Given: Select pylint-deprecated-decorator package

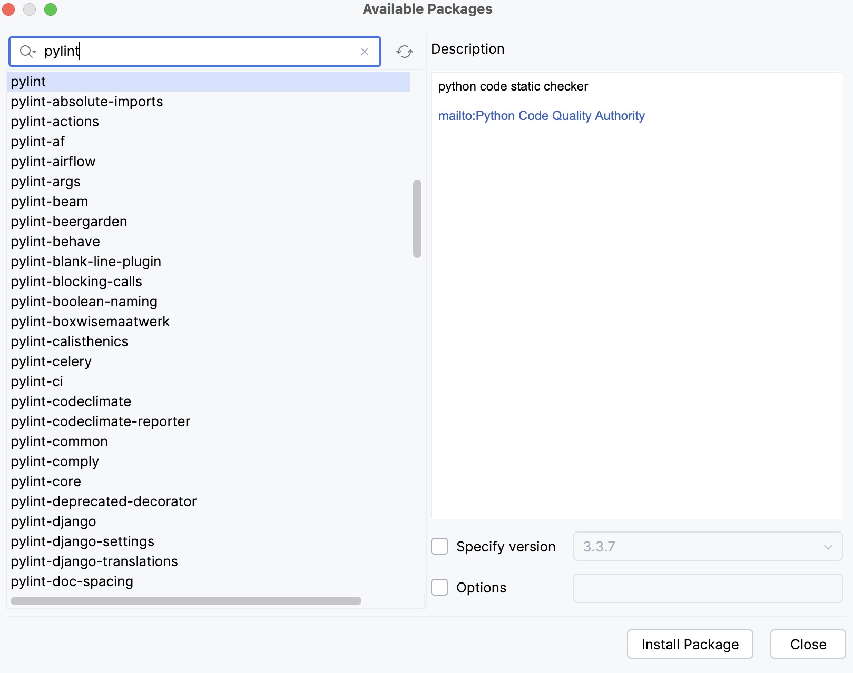Looking at the screenshot, I should (x=104, y=501).
